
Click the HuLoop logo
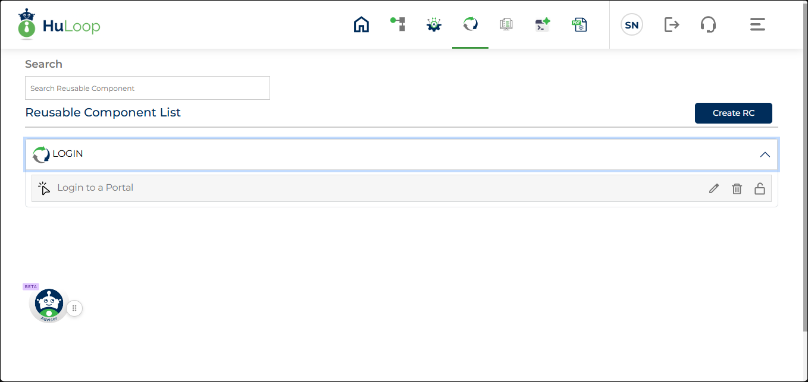[x=58, y=24]
